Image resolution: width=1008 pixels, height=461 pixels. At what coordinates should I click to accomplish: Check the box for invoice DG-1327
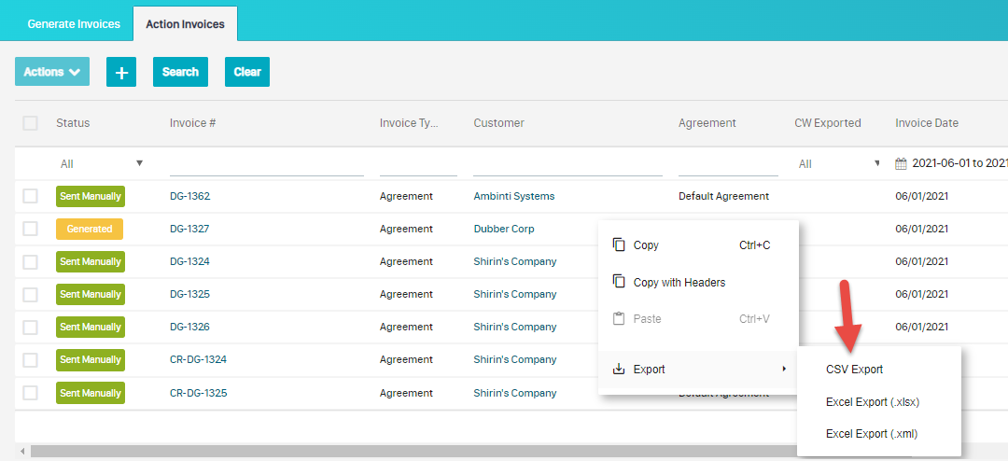pyautogui.click(x=30, y=229)
